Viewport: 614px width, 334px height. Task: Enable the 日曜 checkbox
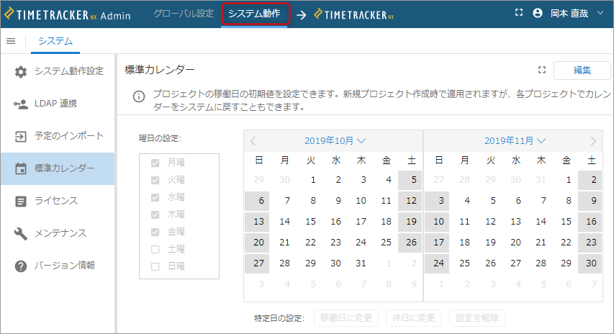tap(155, 266)
